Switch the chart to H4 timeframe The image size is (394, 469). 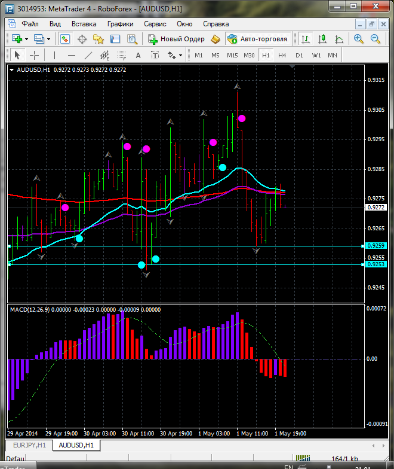(282, 55)
